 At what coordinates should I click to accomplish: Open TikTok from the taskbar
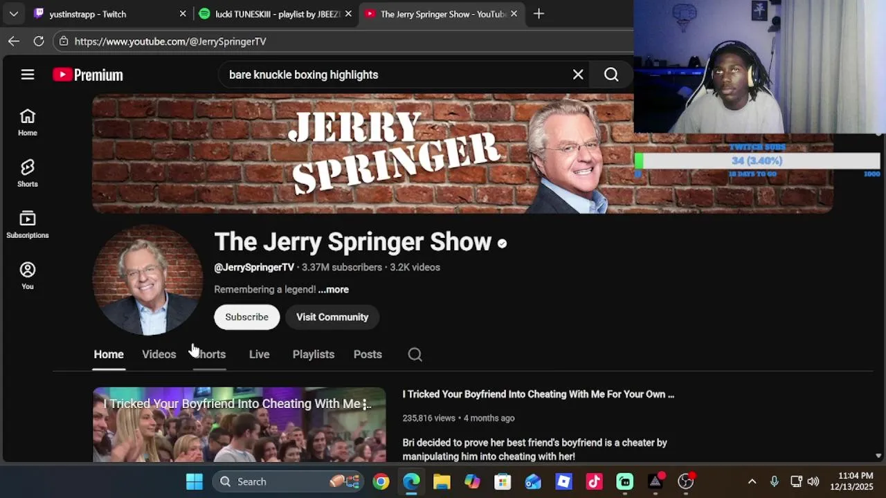click(x=594, y=481)
